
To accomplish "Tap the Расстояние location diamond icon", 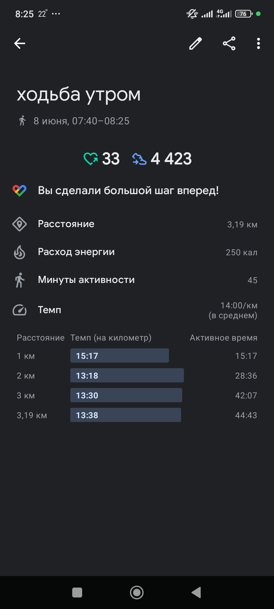I will coord(20,224).
